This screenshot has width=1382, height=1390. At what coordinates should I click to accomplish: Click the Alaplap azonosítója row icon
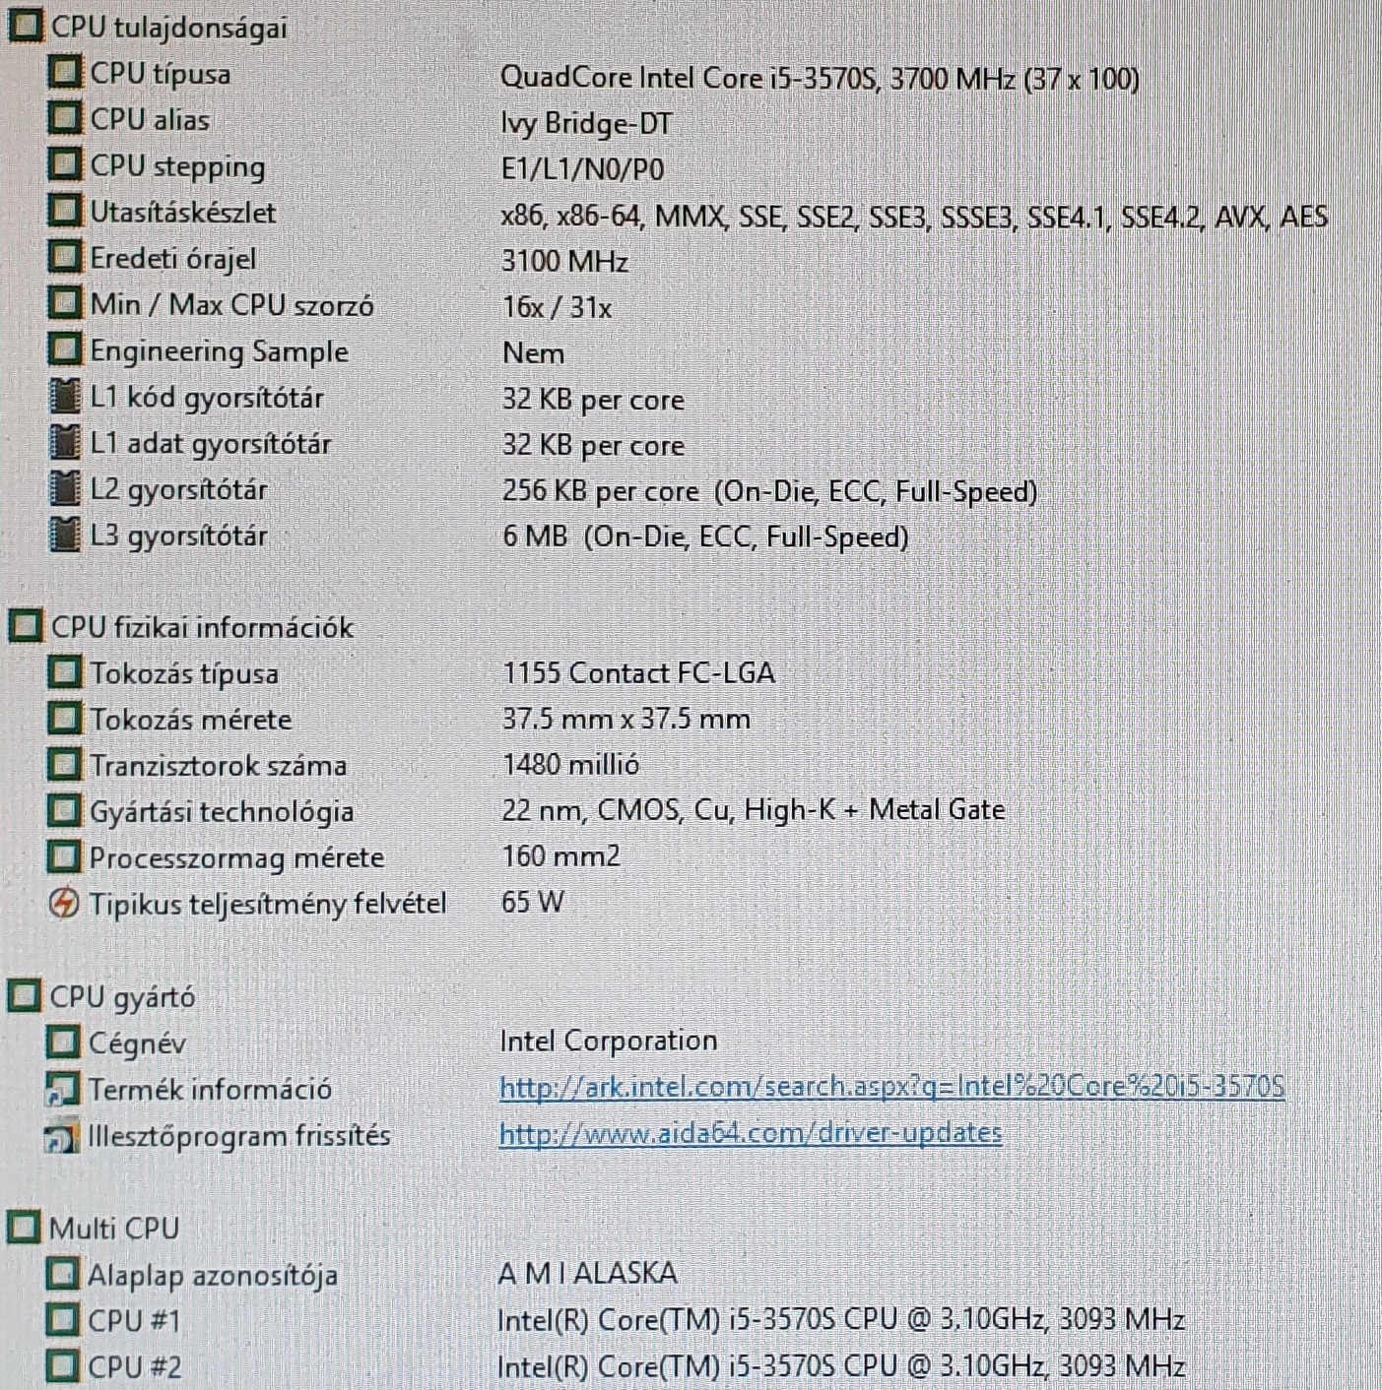pos(63,1275)
